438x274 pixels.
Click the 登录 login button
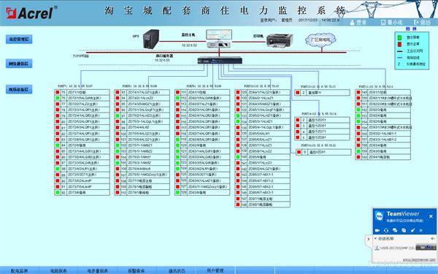(358, 23)
